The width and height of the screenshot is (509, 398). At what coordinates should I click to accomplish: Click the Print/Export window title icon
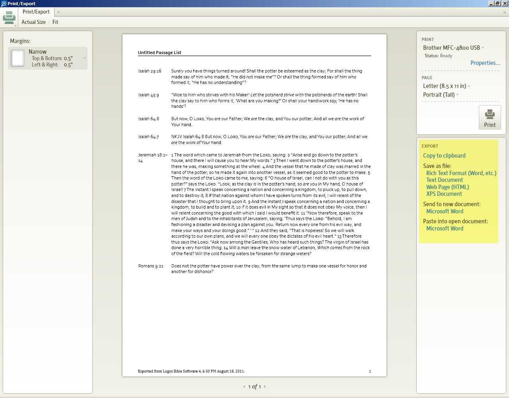click(x=4, y=4)
